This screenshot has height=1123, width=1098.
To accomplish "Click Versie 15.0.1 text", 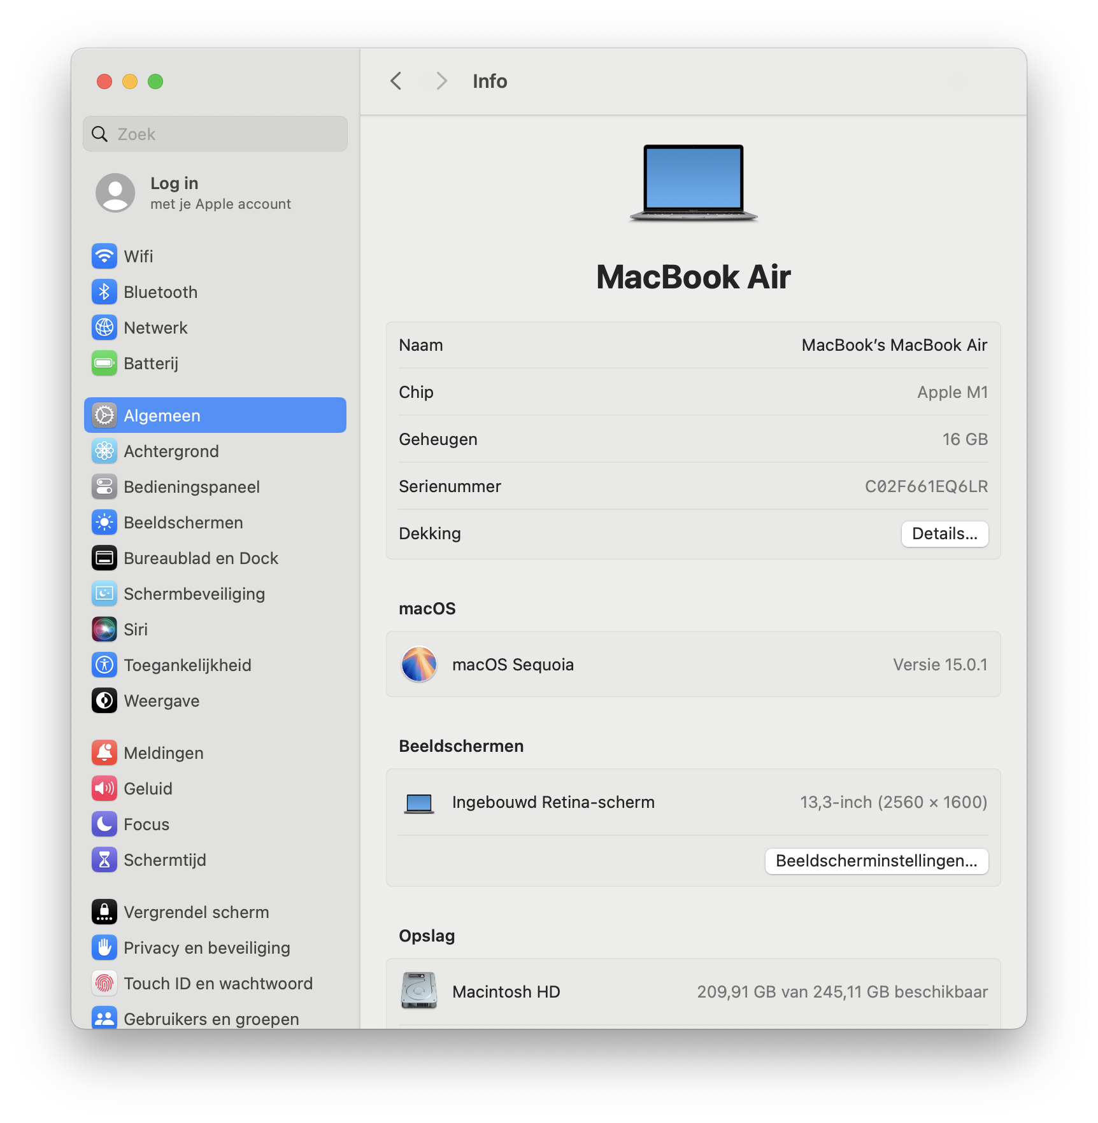I will pyautogui.click(x=940, y=665).
